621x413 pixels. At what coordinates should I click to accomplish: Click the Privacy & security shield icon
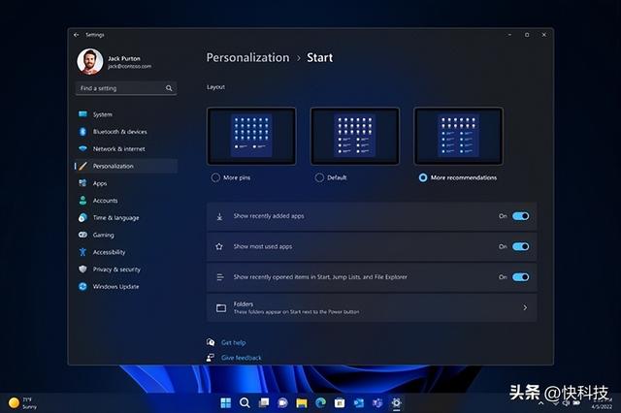point(82,269)
